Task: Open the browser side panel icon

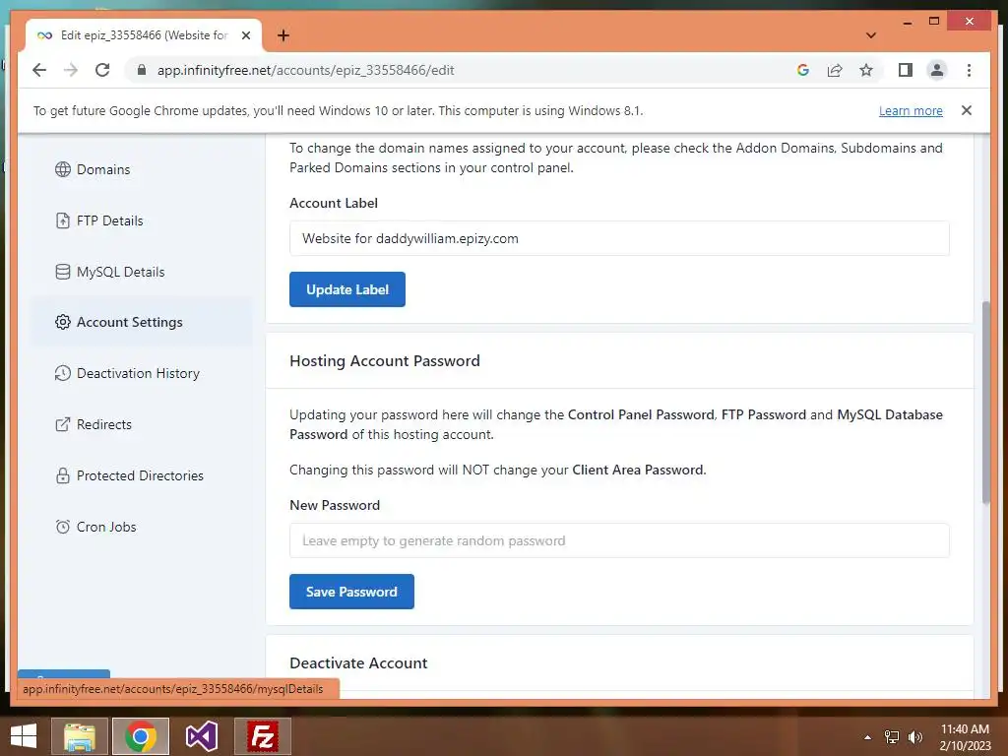Action: point(906,70)
